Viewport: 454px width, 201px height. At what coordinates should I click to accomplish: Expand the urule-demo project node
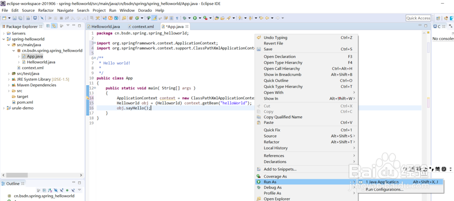(3, 108)
